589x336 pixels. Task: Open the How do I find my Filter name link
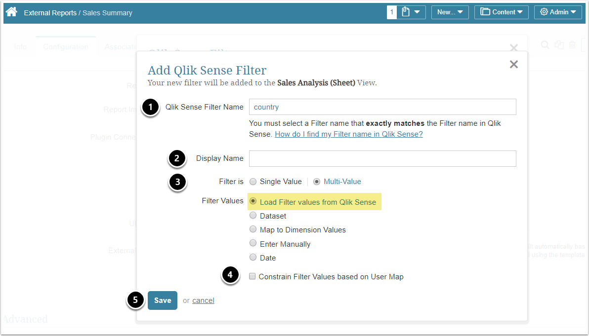[348, 134]
